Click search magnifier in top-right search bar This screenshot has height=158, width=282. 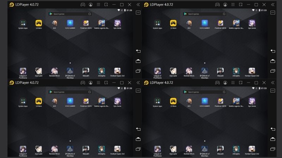click(x=224, y=14)
